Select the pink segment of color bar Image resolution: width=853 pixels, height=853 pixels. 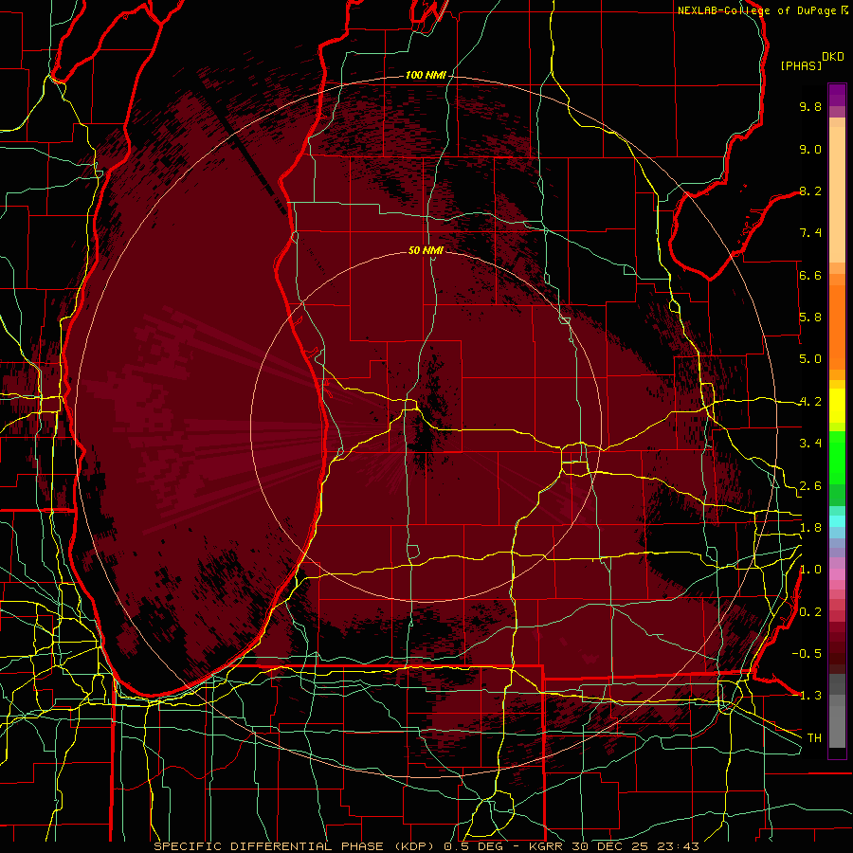click(837, 574)
